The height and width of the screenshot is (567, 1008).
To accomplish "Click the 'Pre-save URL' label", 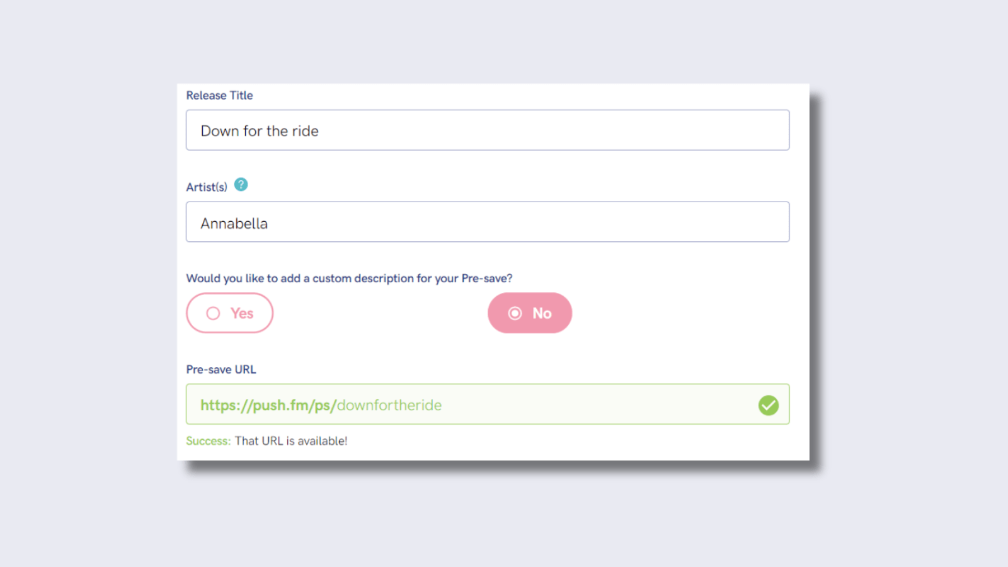I will [221, 369].
